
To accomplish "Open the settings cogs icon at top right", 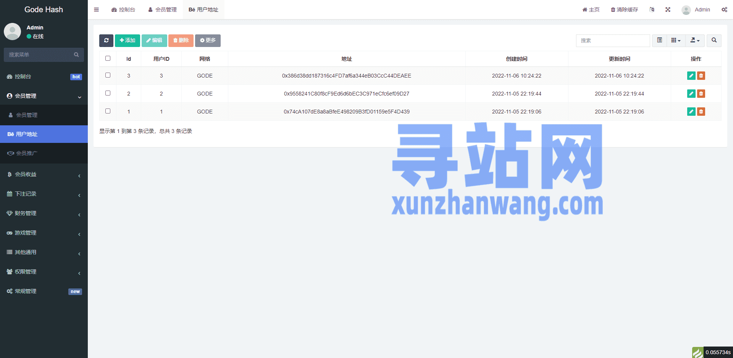I will point(724,10).
